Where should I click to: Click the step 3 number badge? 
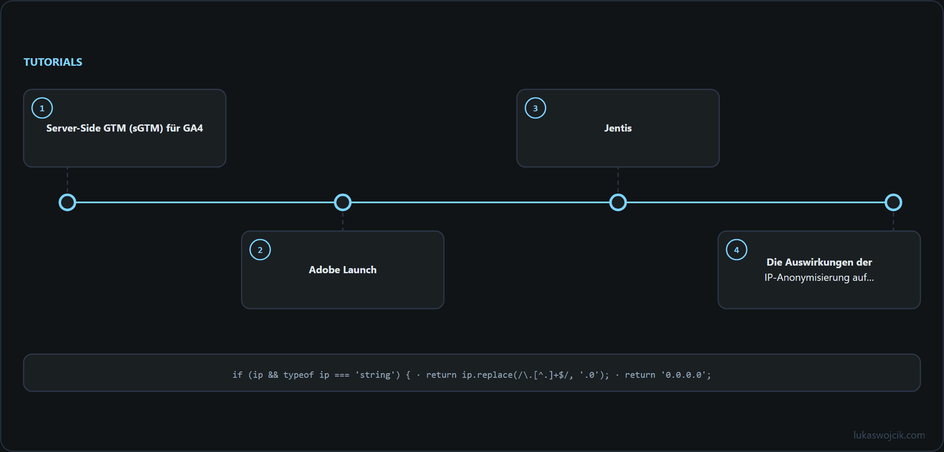[535, 108]
